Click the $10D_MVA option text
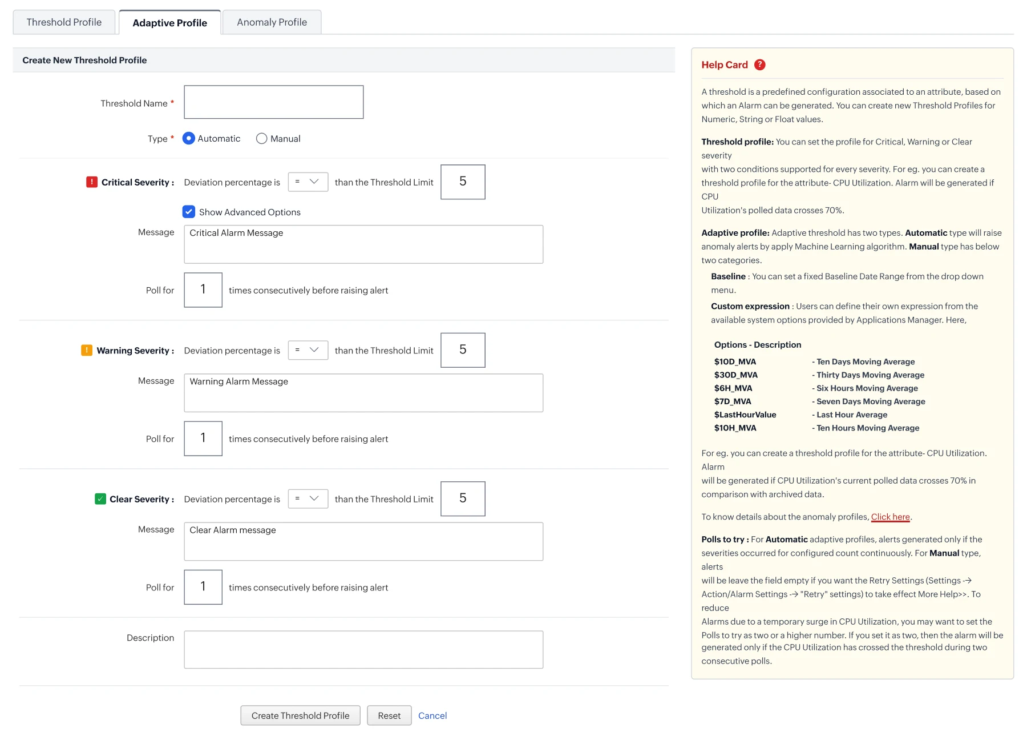 coord(735,361)
